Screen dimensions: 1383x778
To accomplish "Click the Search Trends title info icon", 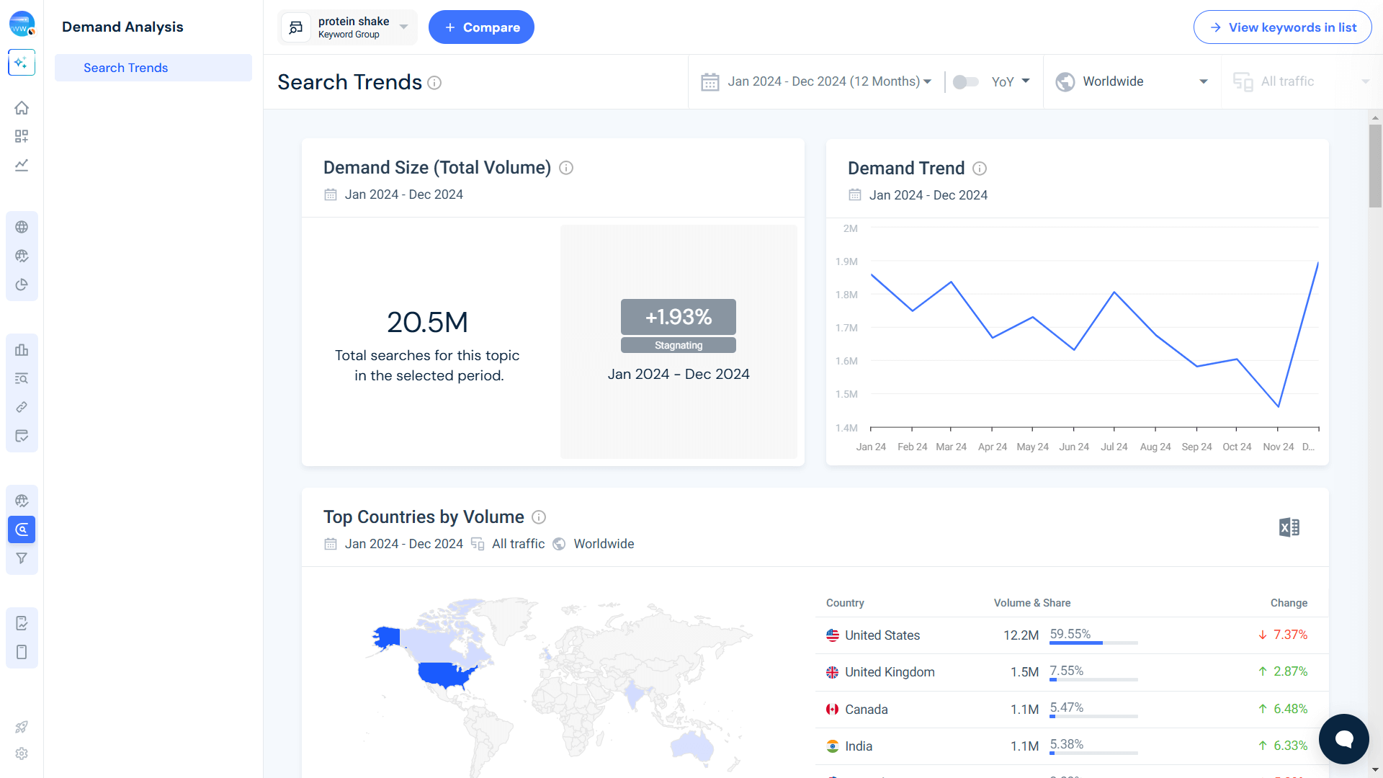I will [434, 83].
